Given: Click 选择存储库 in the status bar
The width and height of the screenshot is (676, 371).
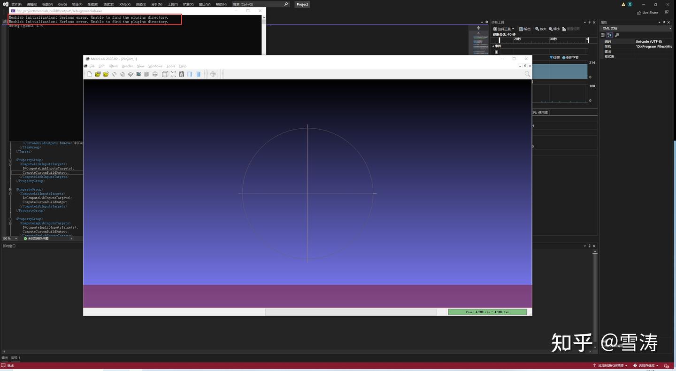Looking at the screenshot, I should (647, 365).
